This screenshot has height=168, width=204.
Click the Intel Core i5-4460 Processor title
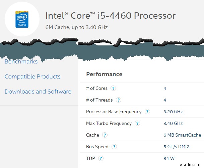tap(110, 16)
